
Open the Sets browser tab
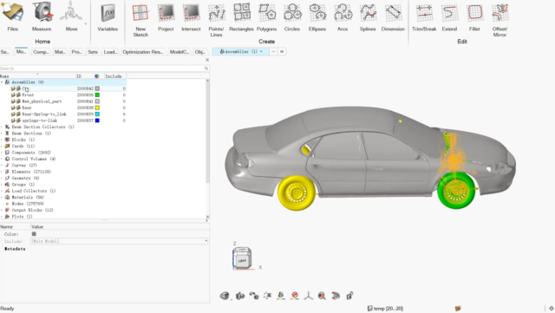[x=93, y=52]
